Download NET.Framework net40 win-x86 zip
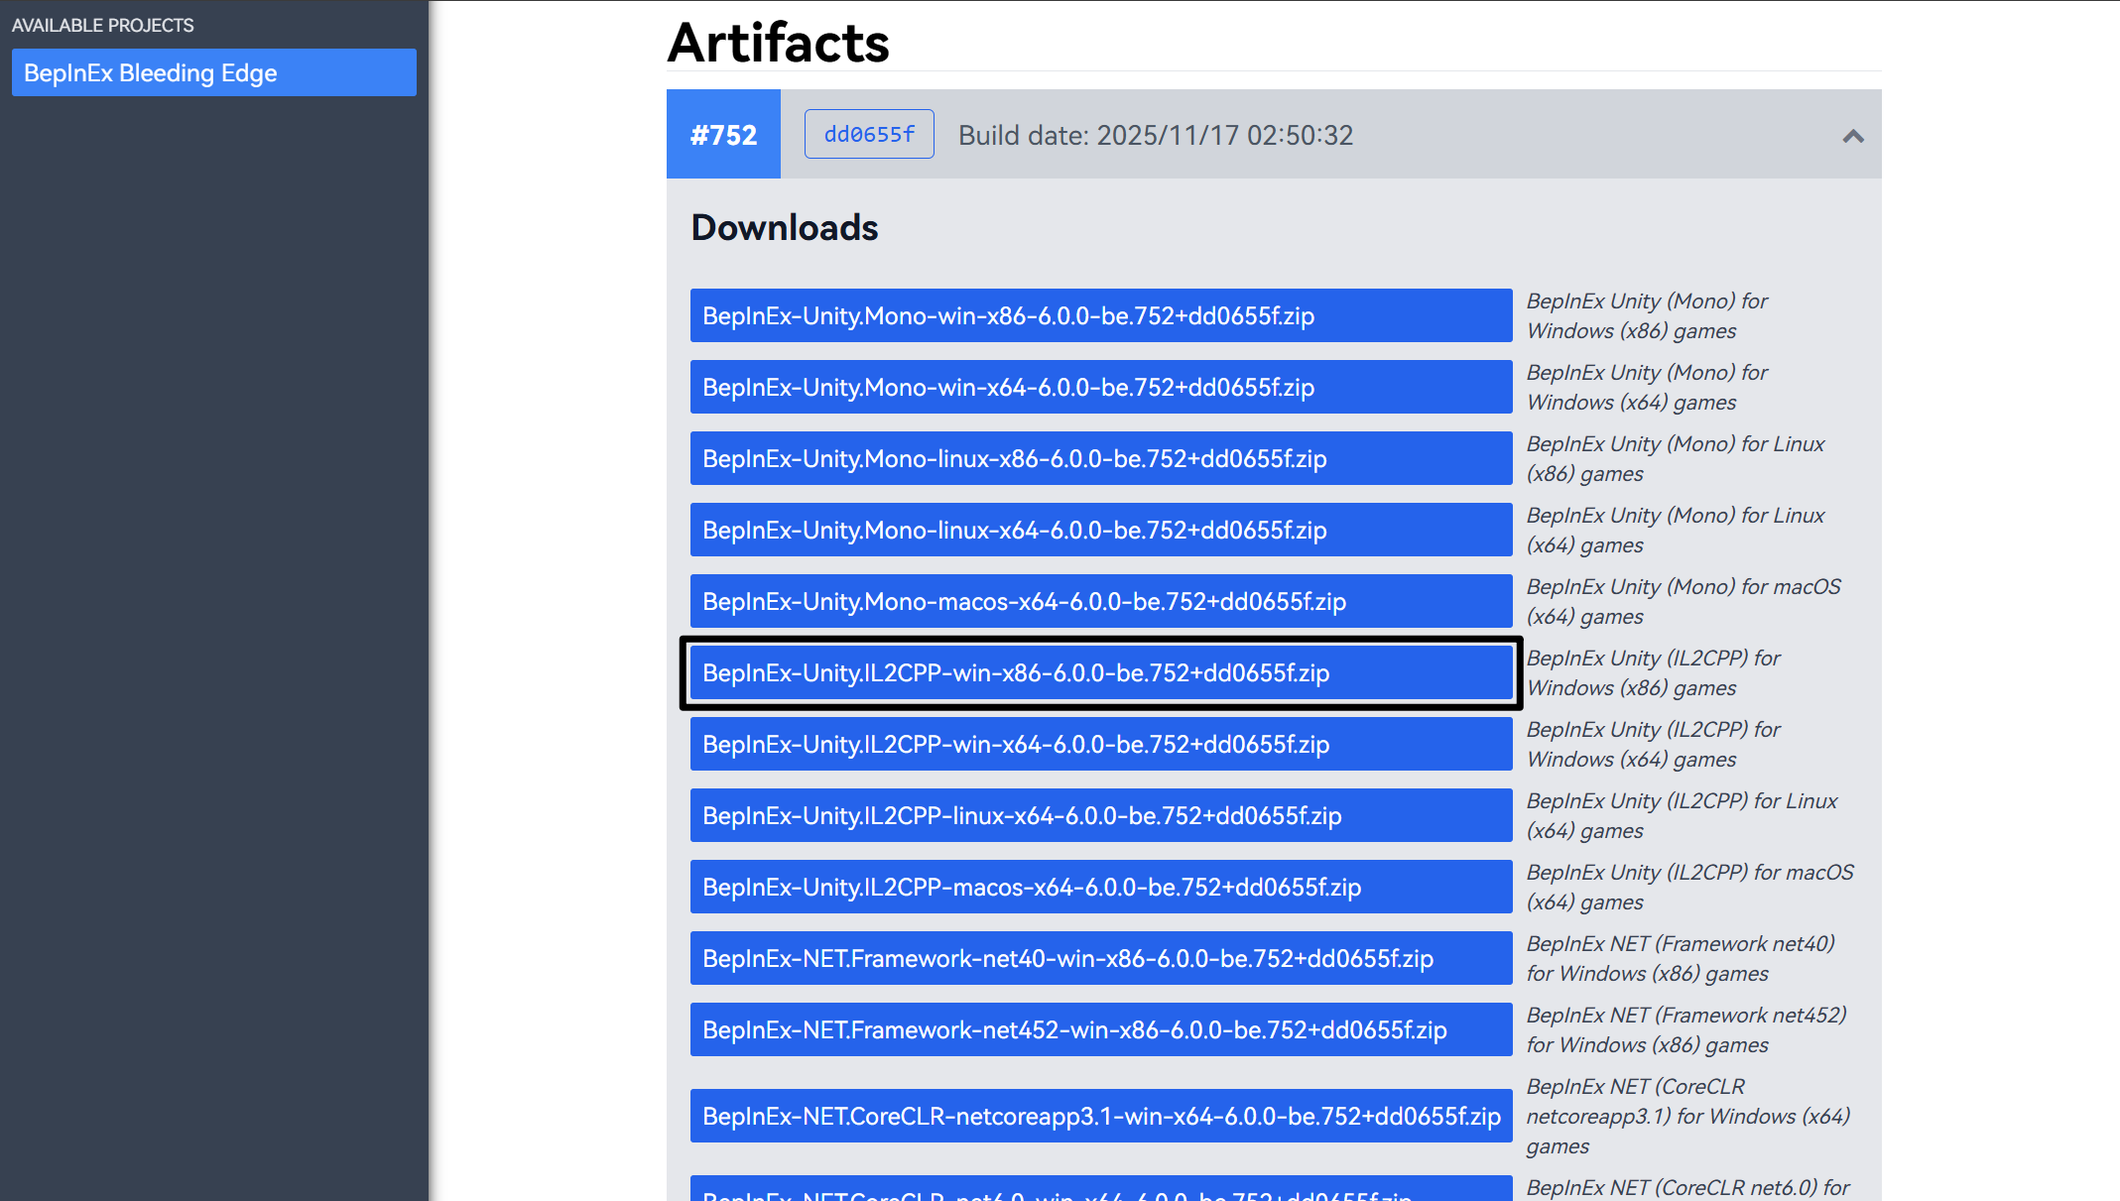Screen dimensions: 2120x1201 1100,958
